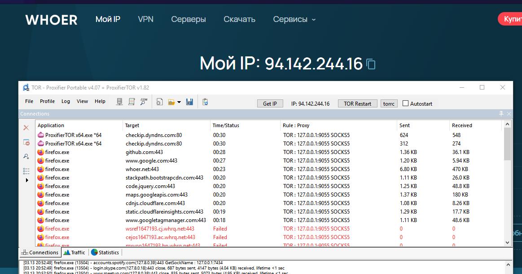The image size is (522, 274).
Task: Click connections list scrollbar down arrow
Action: (x=507, y=243)
